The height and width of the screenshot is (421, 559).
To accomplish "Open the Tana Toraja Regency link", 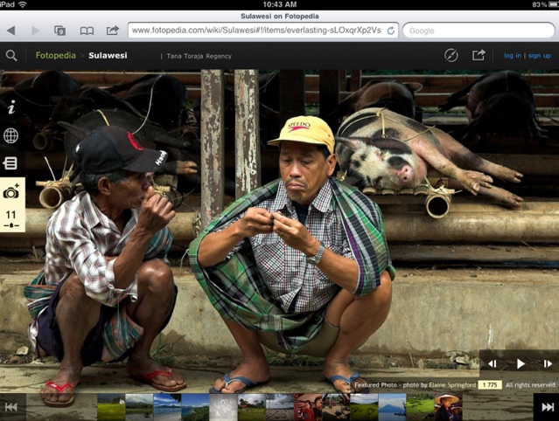I will pos(199,56).
